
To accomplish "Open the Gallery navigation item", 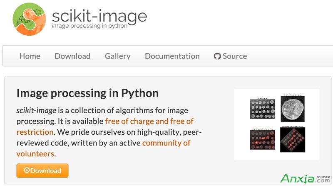I will click(118, 56).
